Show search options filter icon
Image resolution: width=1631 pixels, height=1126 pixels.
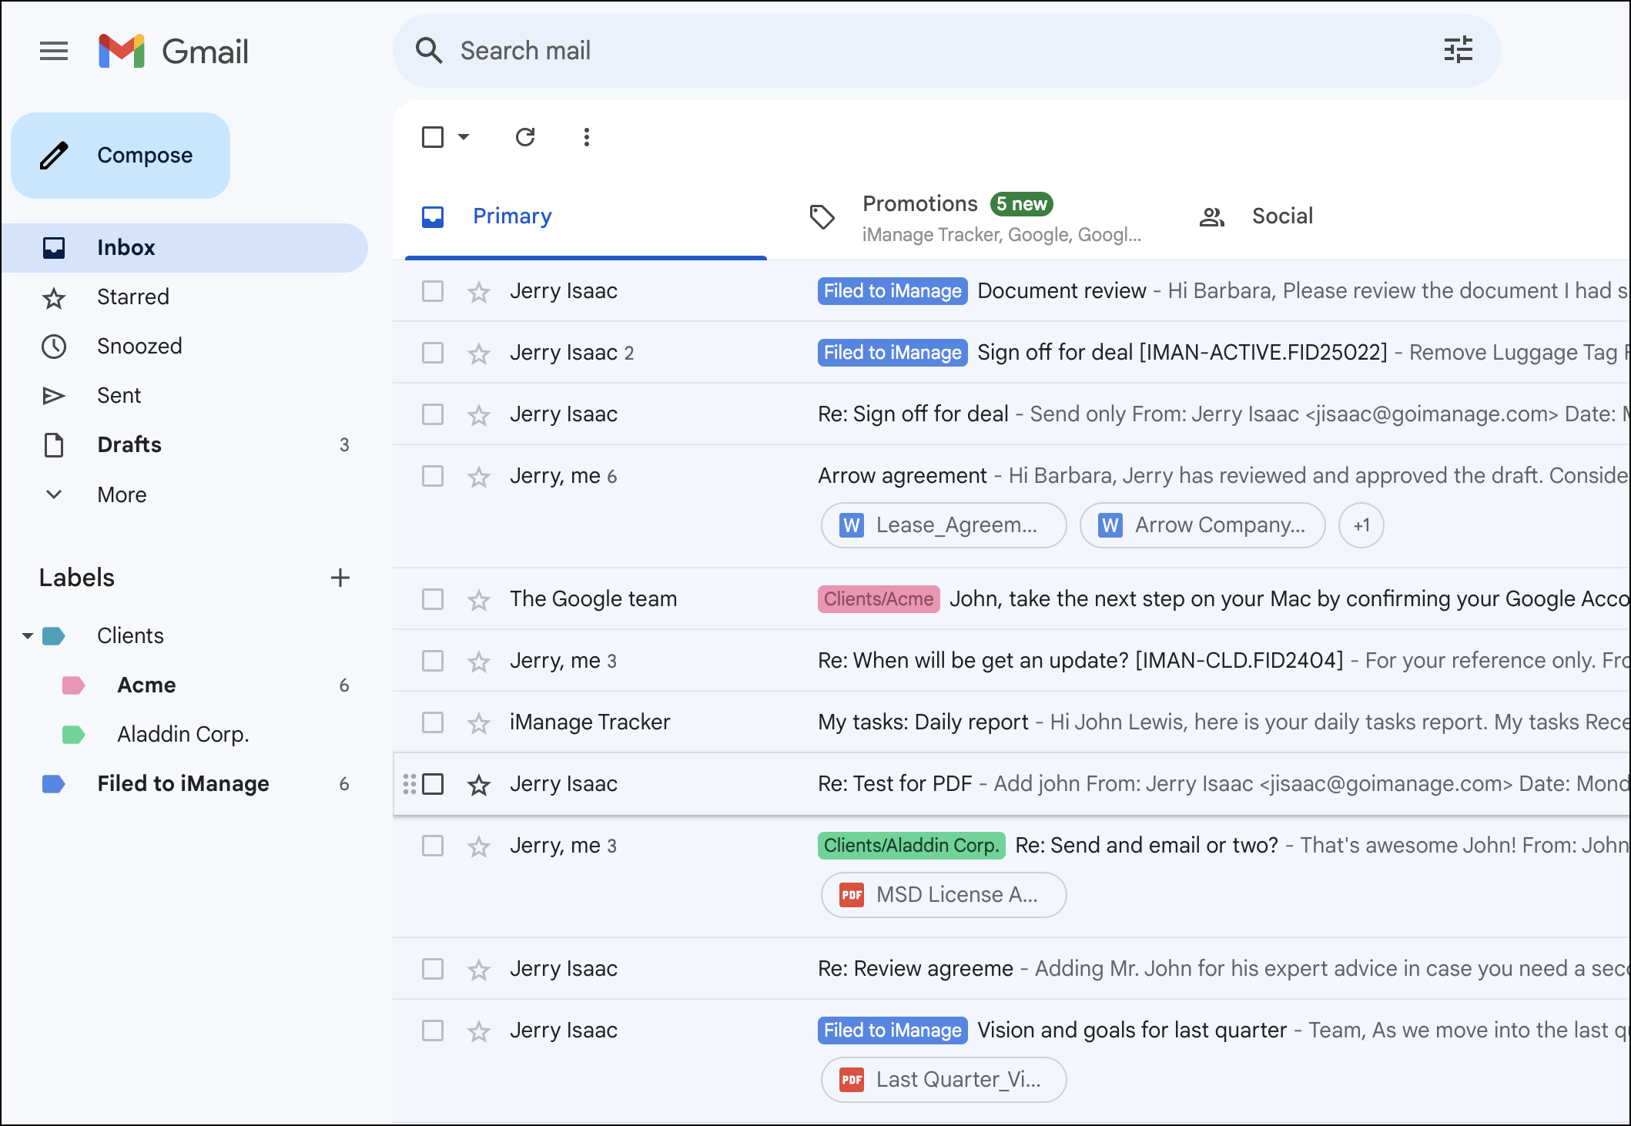point(1458,50)
